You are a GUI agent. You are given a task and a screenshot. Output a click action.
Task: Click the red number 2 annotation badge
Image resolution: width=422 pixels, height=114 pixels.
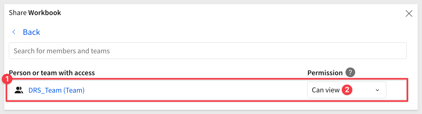coord(347,90)
